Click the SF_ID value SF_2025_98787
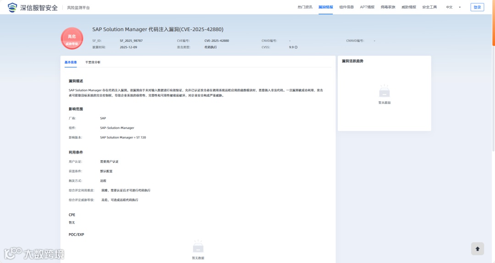 pos(131,41)
